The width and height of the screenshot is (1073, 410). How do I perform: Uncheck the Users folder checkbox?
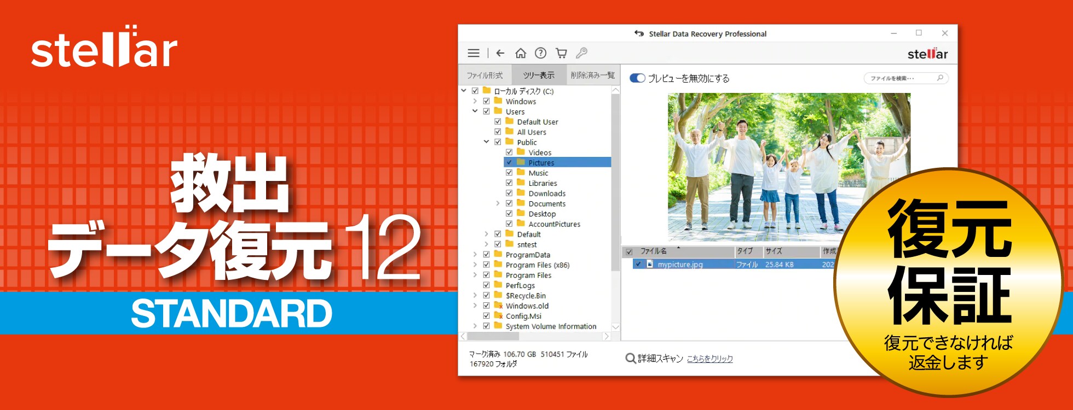486,112
